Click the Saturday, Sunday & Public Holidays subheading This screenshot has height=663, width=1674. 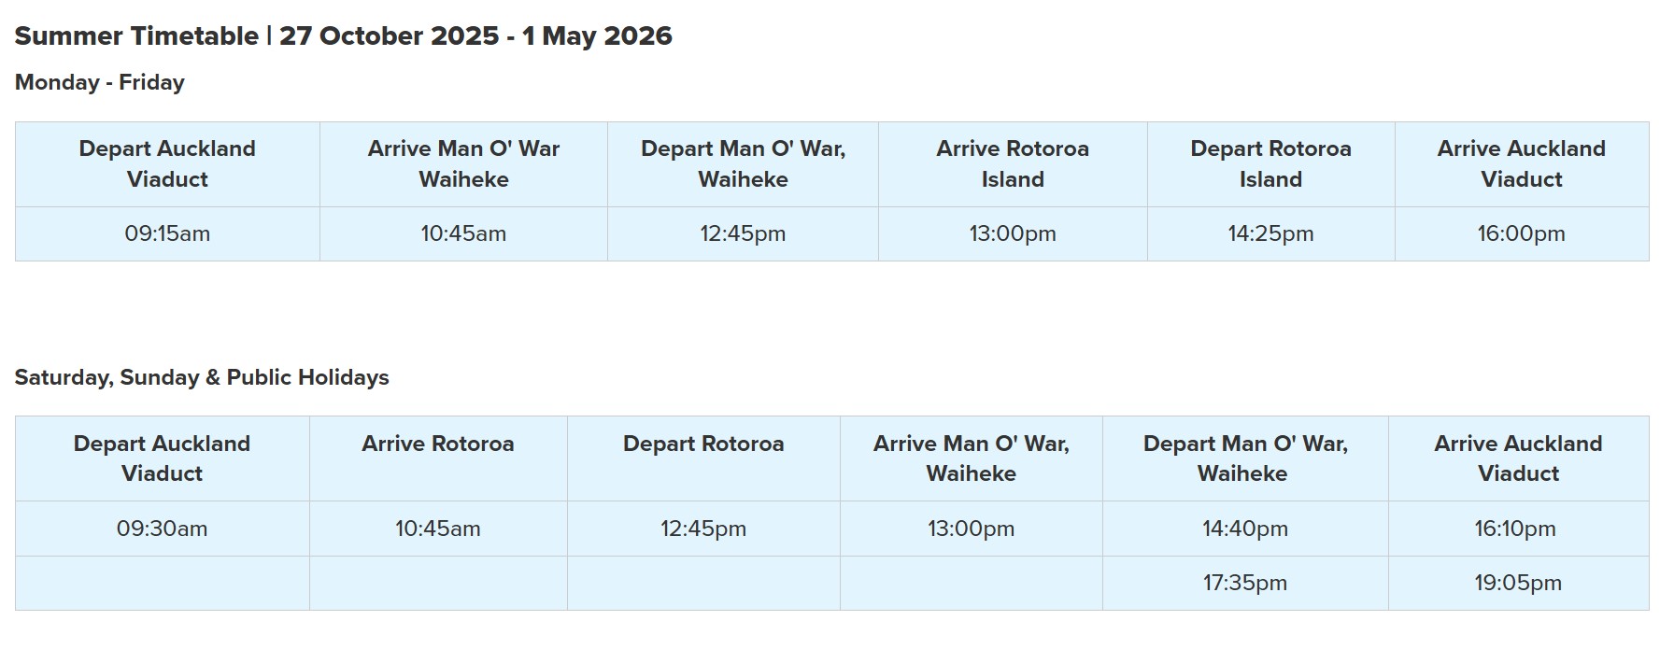tap(202, 377)
